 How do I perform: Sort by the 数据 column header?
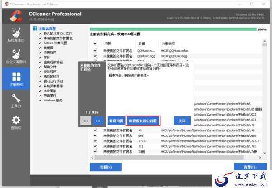point(147,43)
